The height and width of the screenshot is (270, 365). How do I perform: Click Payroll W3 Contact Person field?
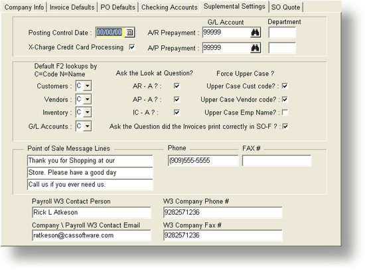point(92,212)
